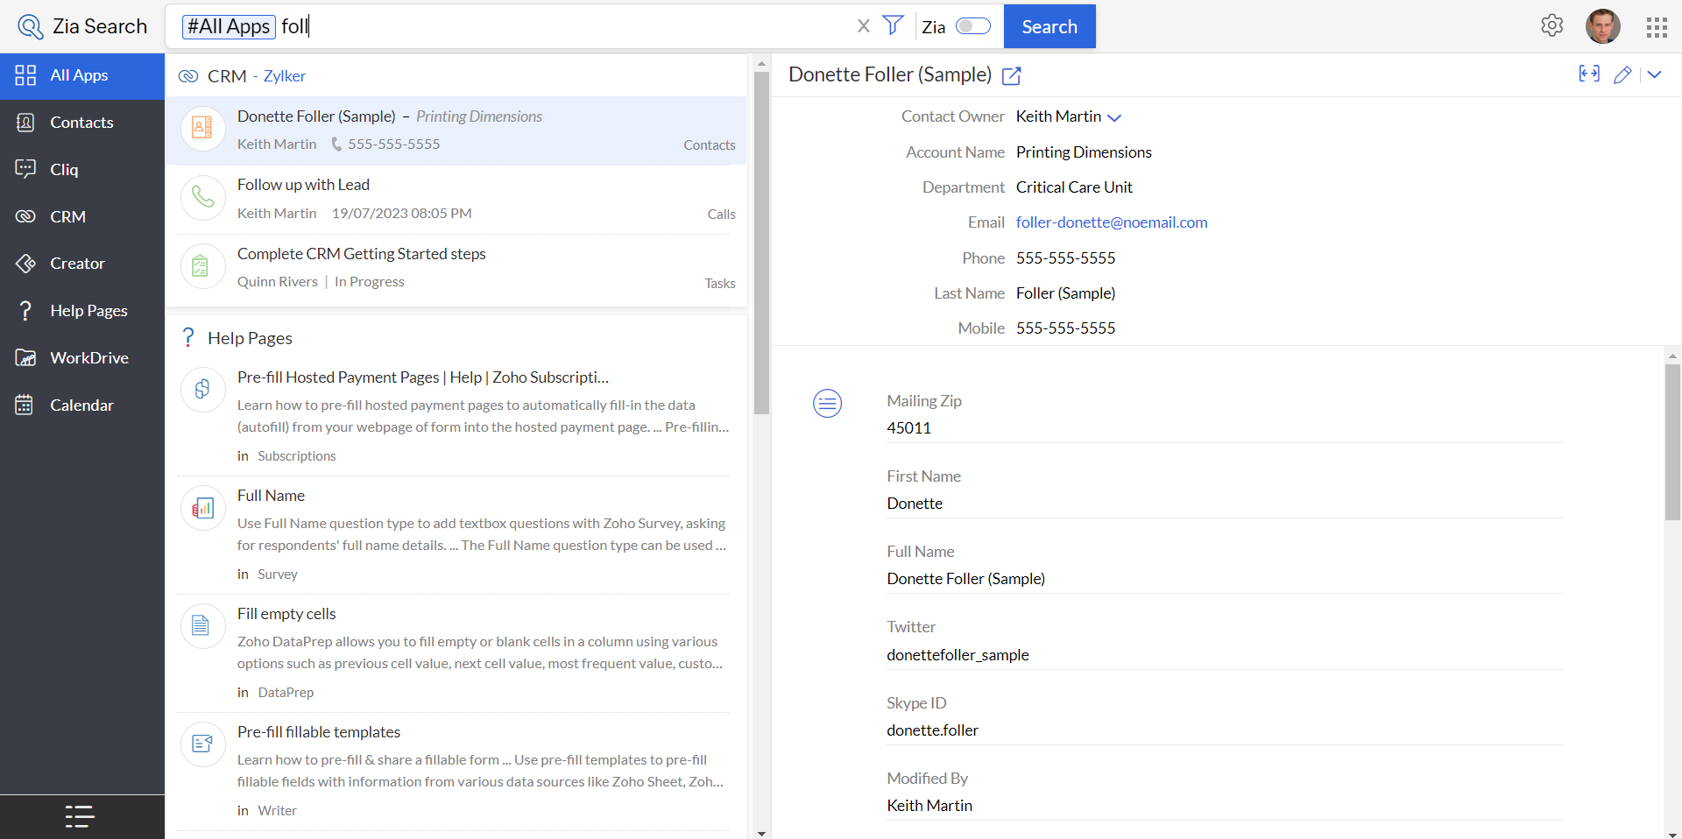Click the details section list icon
The height and width of the screenshot is (839, 1682).
click(827, 403)
